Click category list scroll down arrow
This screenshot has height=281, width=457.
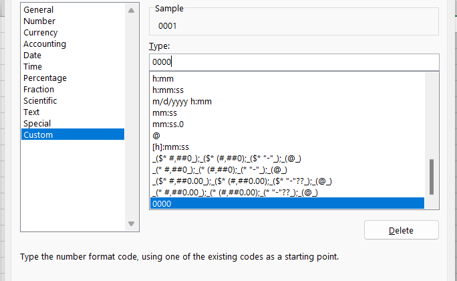pyautogui.click(x=131, y=223)
